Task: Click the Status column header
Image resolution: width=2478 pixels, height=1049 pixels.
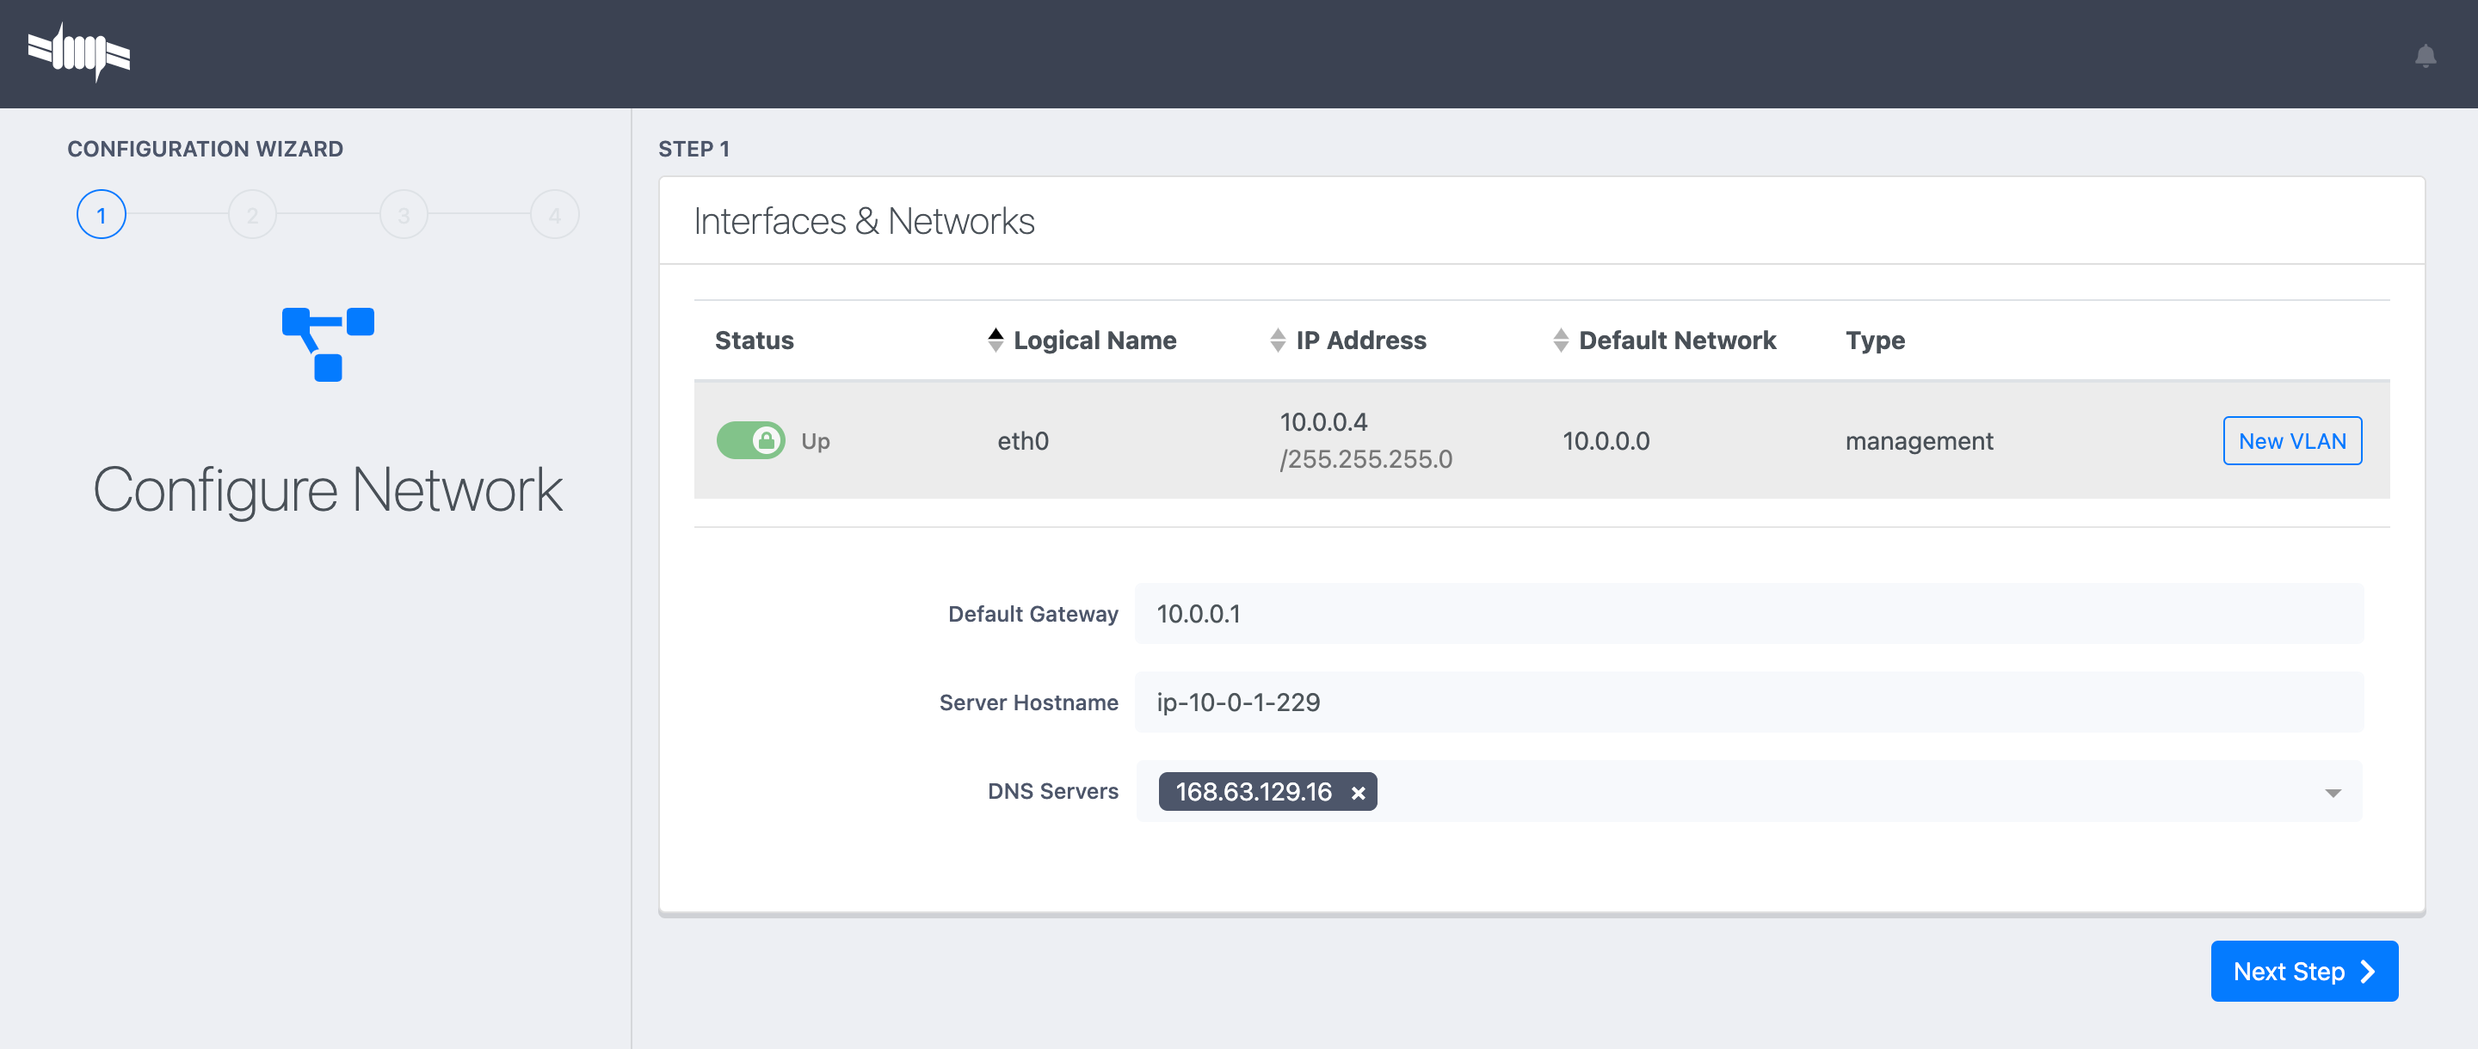Action: pyautogui.click(x=755, y=340)
